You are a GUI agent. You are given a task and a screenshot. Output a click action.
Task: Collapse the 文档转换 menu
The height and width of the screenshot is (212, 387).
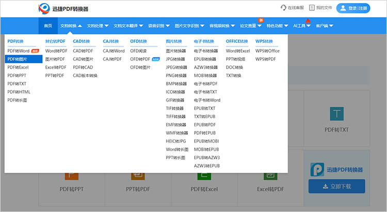coord(71,26)
